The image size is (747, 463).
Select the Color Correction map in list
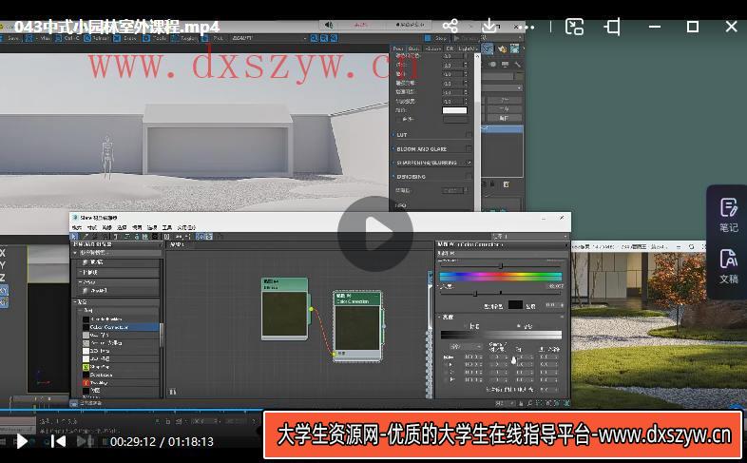point(119,327)
